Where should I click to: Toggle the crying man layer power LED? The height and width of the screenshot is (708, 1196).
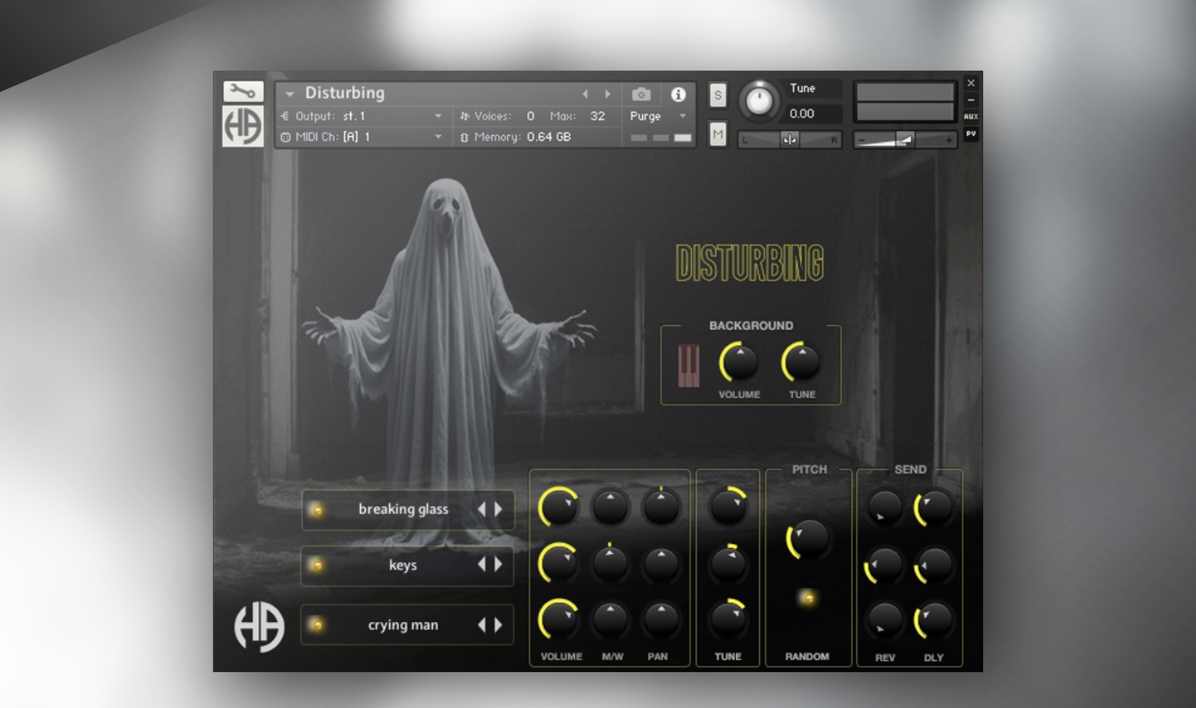pyautogui.click(x=317, y=625)
